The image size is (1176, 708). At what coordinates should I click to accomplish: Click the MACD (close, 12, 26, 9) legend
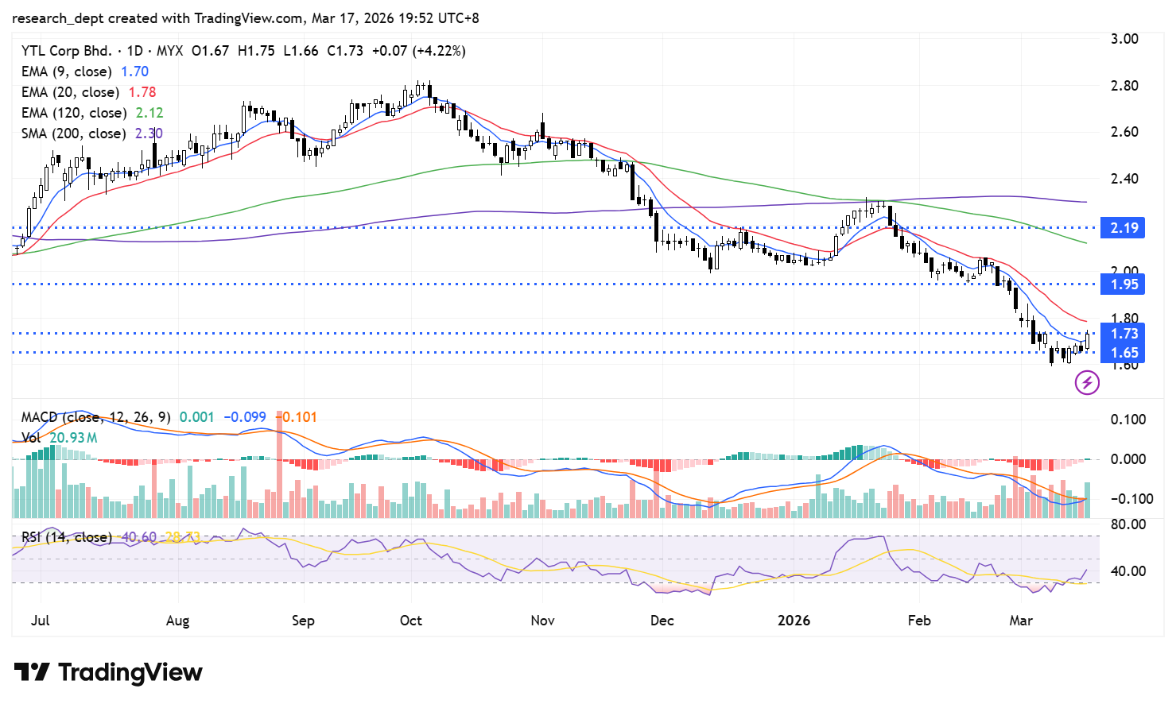95,417
